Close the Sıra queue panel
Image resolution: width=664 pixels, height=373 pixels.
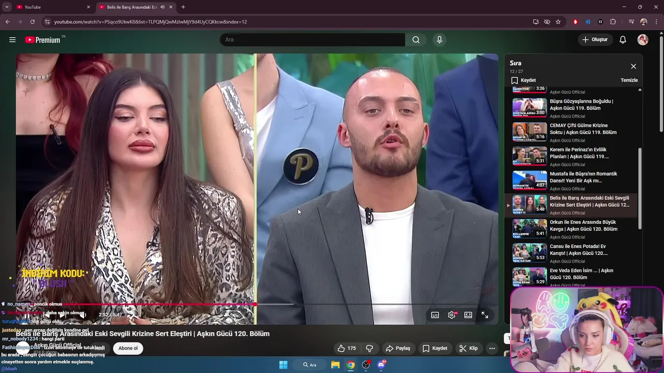(633, 66)
